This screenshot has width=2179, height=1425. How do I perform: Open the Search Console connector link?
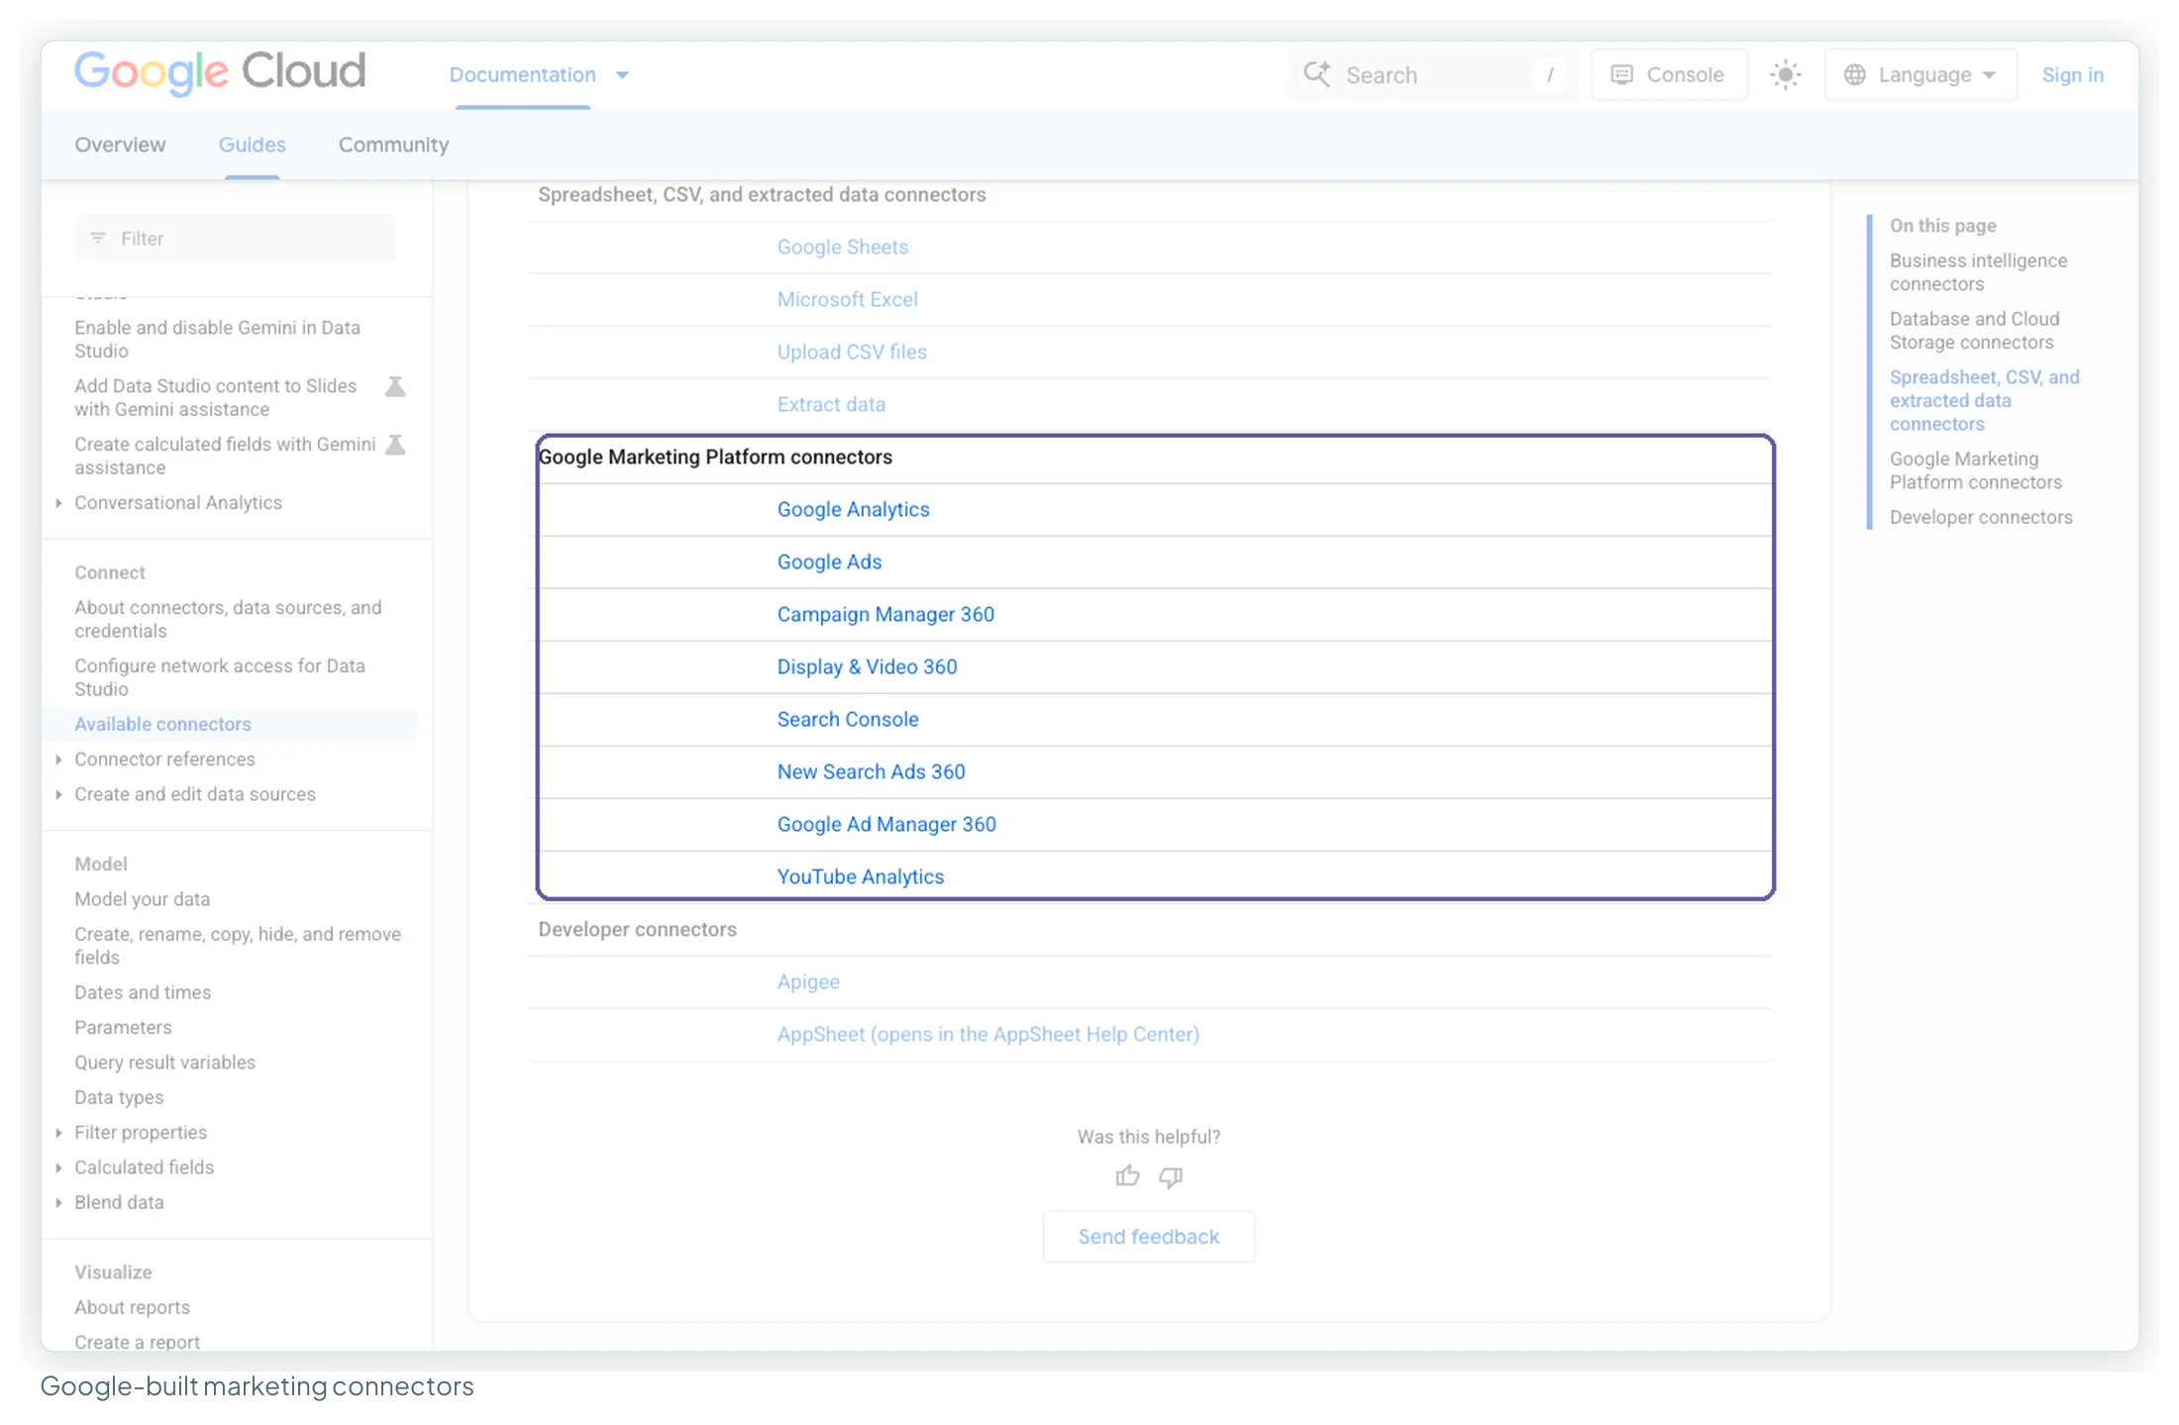847,719
